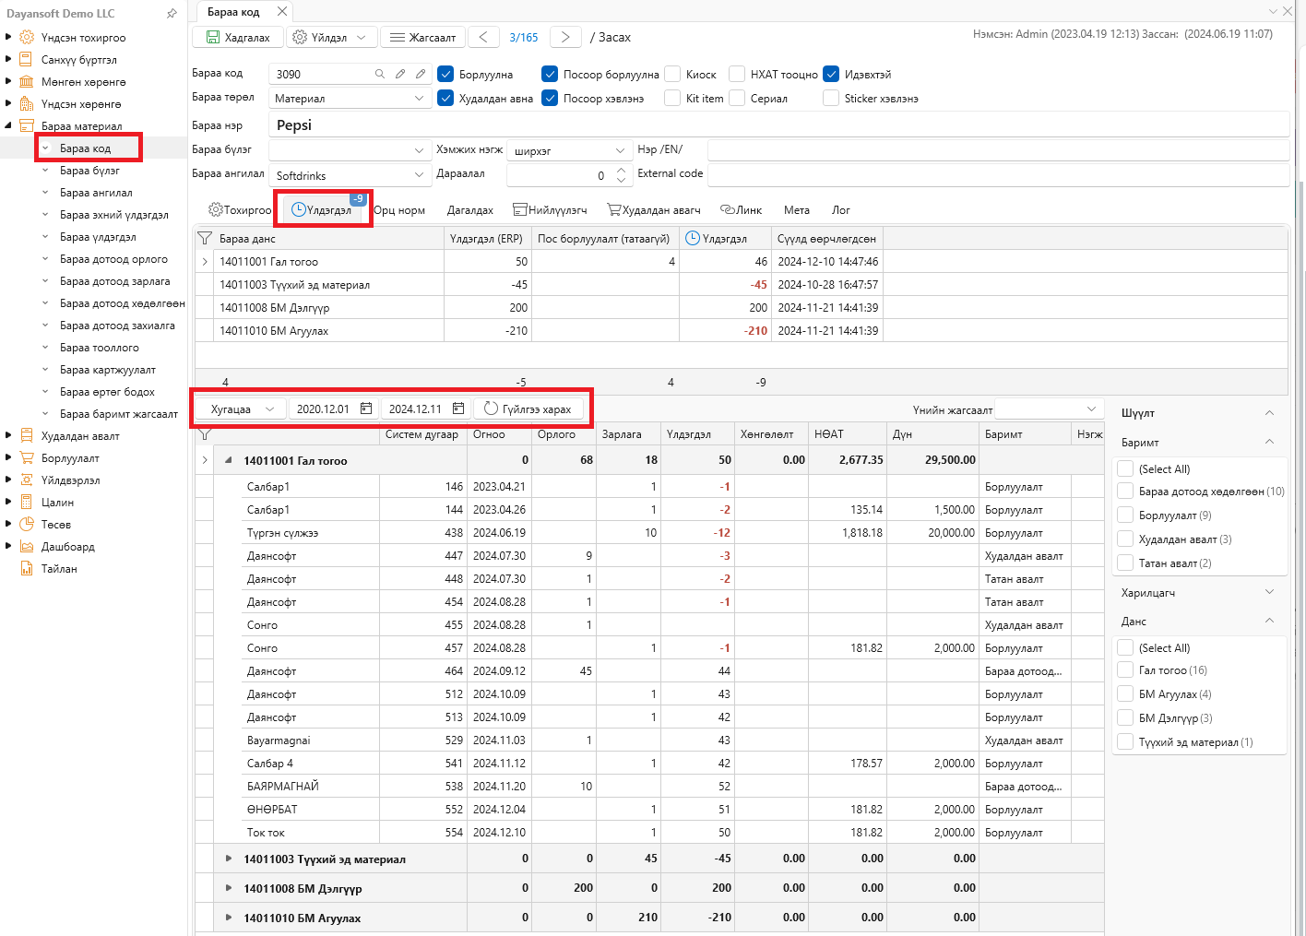1306x936 pixels.
Task: Click the Үндсэн тохиргоо gear icon in sidebar
Action: point(27,38)
